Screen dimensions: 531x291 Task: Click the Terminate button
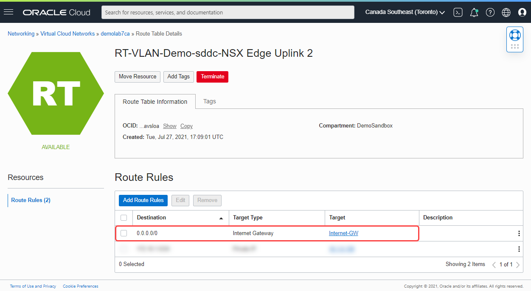(212, 77)
